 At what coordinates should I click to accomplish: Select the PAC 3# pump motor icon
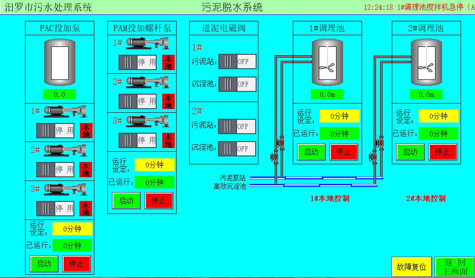pos(65,189)
